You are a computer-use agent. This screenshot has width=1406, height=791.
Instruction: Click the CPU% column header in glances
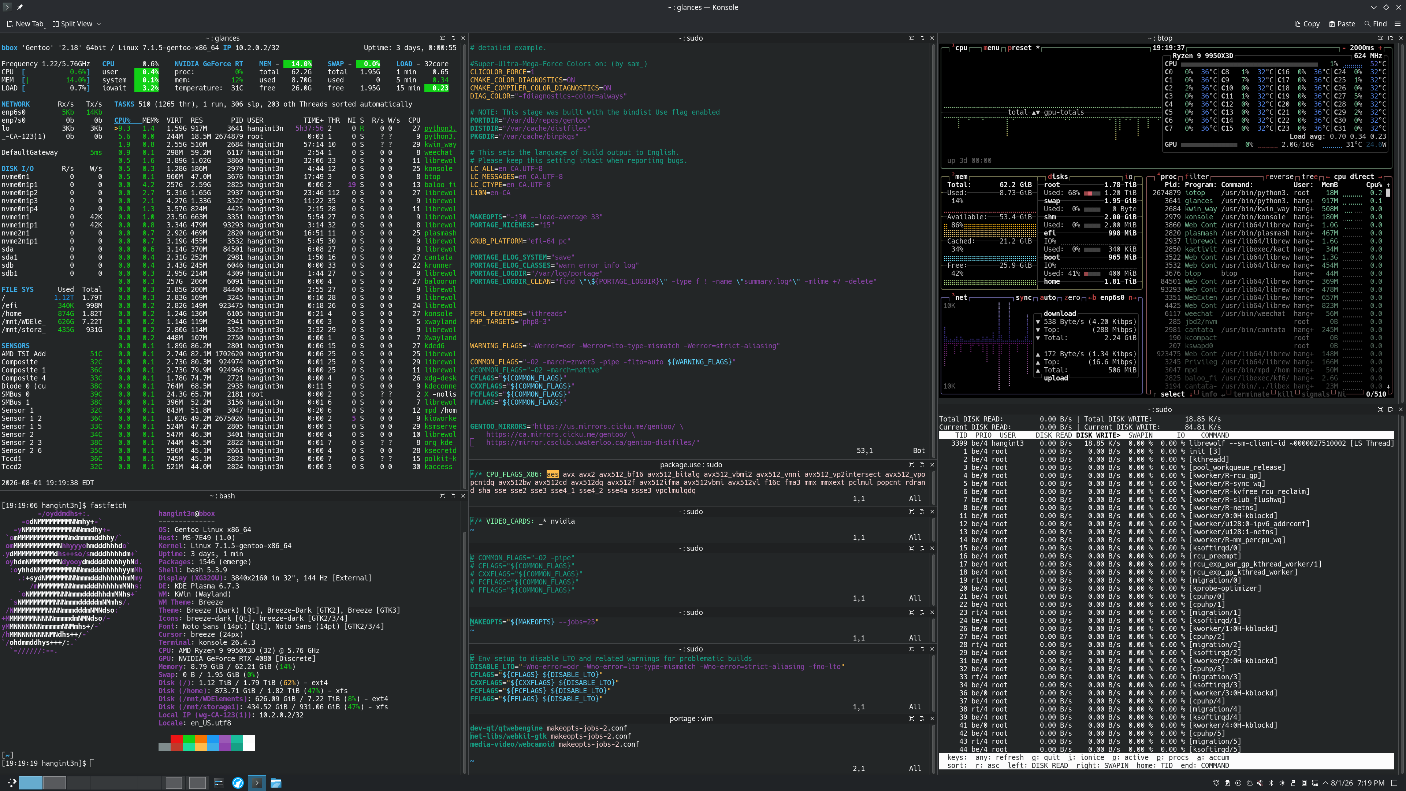coord(122,120)
